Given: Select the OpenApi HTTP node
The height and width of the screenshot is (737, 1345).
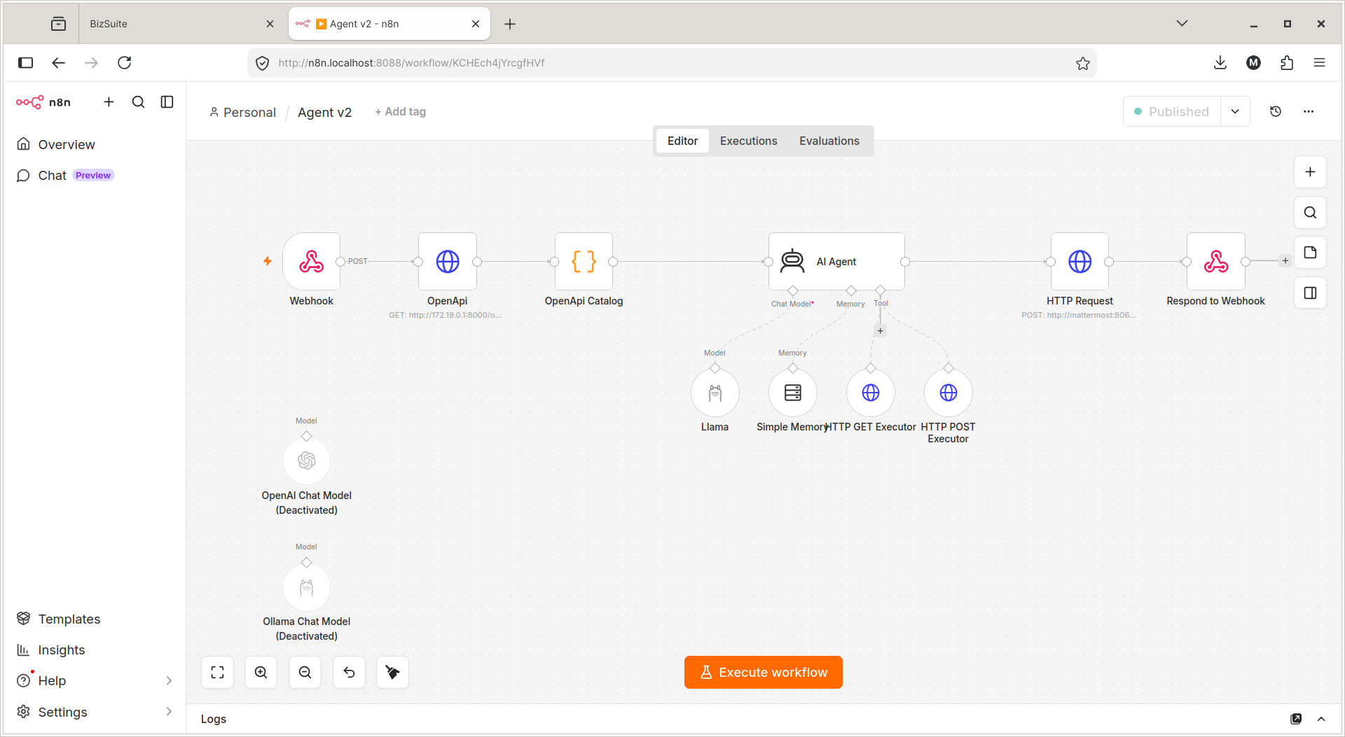Looking at the screenshot, I should (x=448, y=262).
